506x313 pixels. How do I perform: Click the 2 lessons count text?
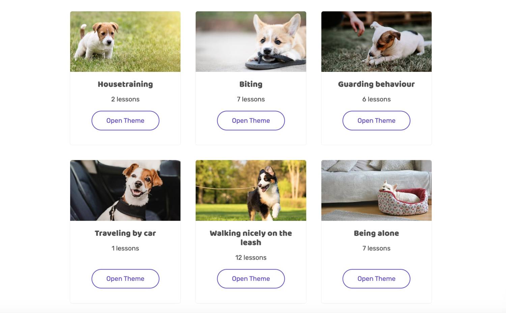coord(125,99)
